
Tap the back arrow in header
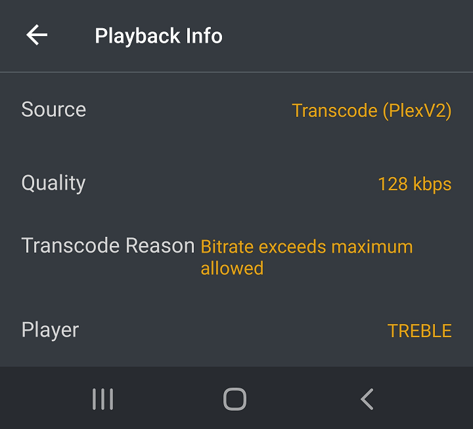[37, 35]
